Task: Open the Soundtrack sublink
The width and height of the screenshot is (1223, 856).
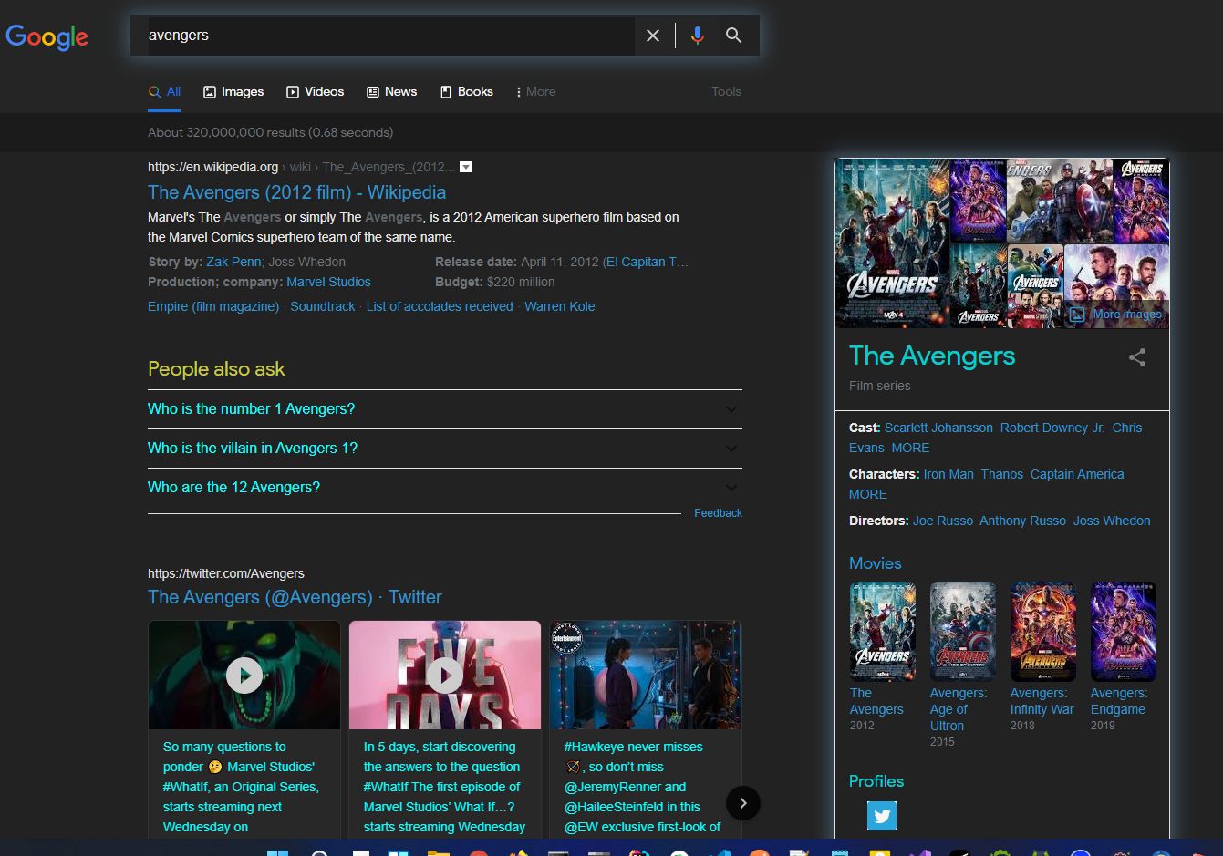Action: coord(323,306)
